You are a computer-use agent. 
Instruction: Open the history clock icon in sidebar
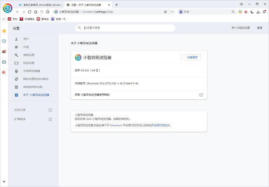[x=4, y=41]
